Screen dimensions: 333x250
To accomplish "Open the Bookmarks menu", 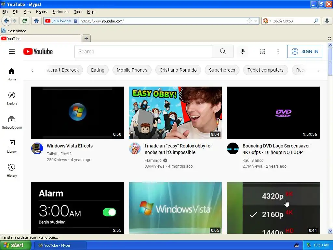I will pos(60,12).
